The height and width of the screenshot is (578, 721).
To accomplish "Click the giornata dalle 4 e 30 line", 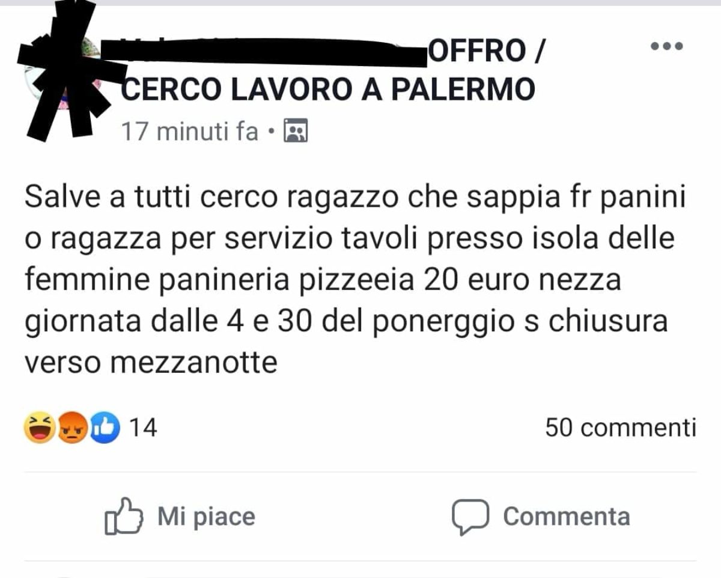I will click(x=346, y=322).
